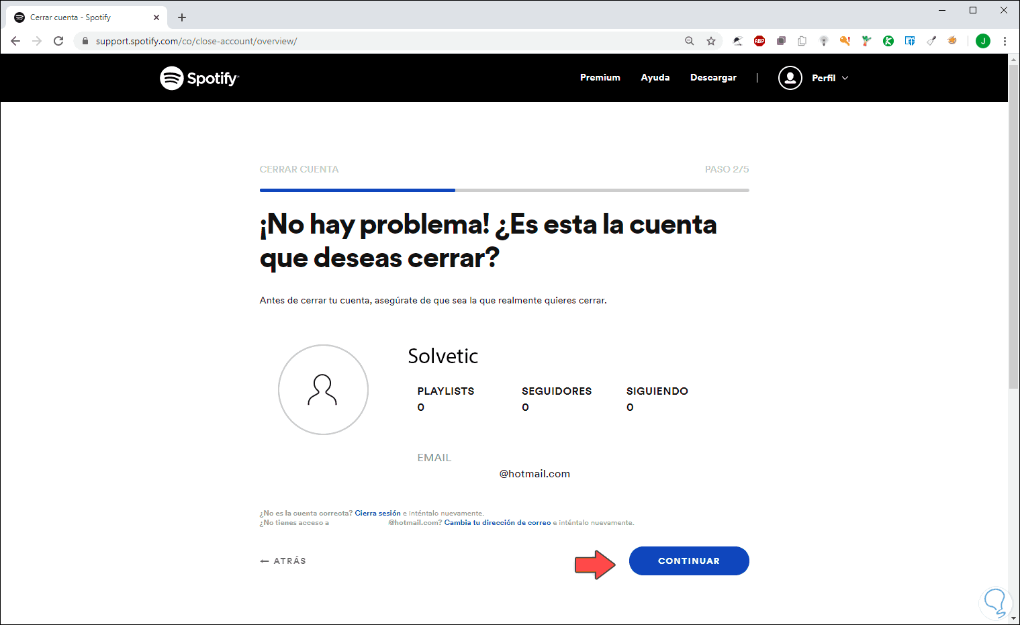Click the orange paint palette extension icon
This screenshot has height=625, width=1020.
(x=952, y=41)
